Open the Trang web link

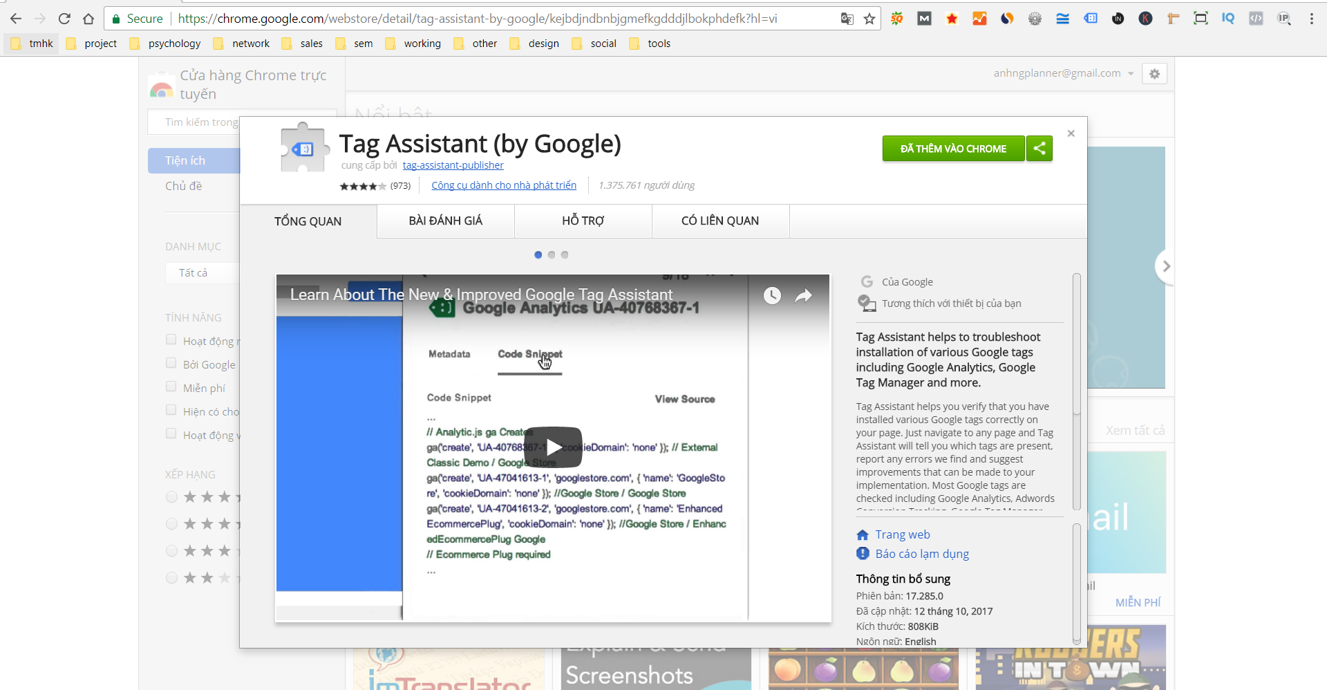[903, 534]
